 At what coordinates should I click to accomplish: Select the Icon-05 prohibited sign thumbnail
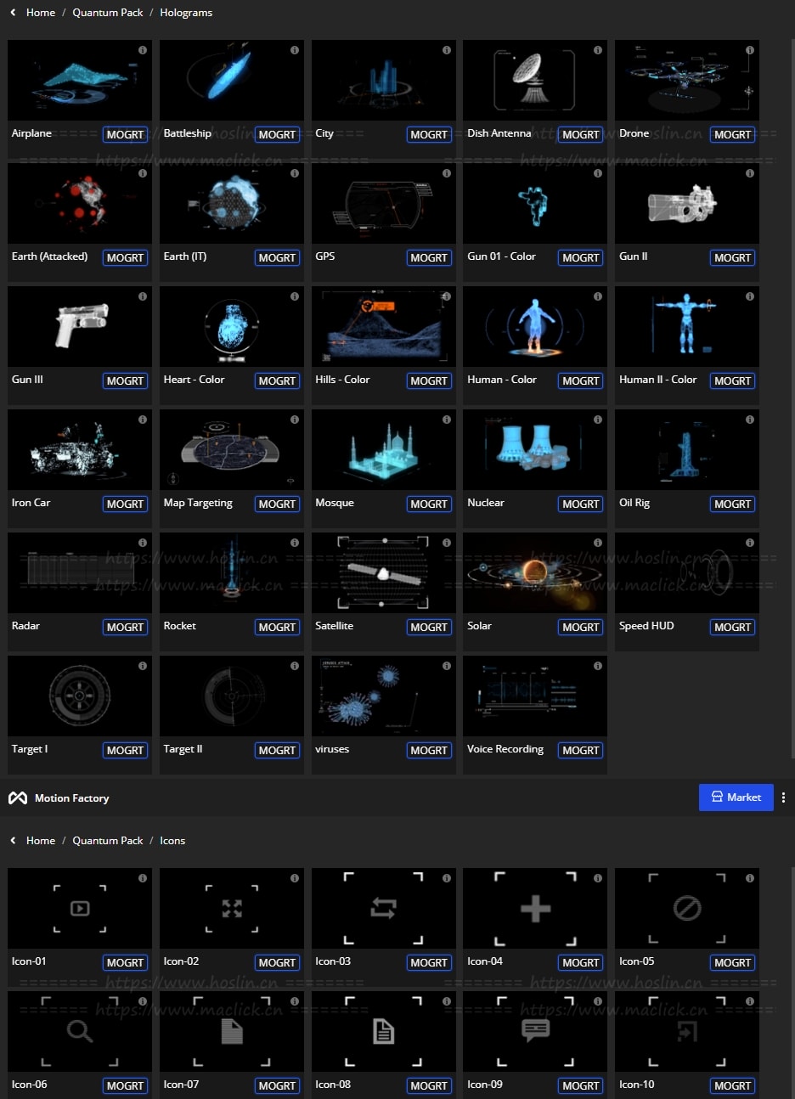click(687, 909)
